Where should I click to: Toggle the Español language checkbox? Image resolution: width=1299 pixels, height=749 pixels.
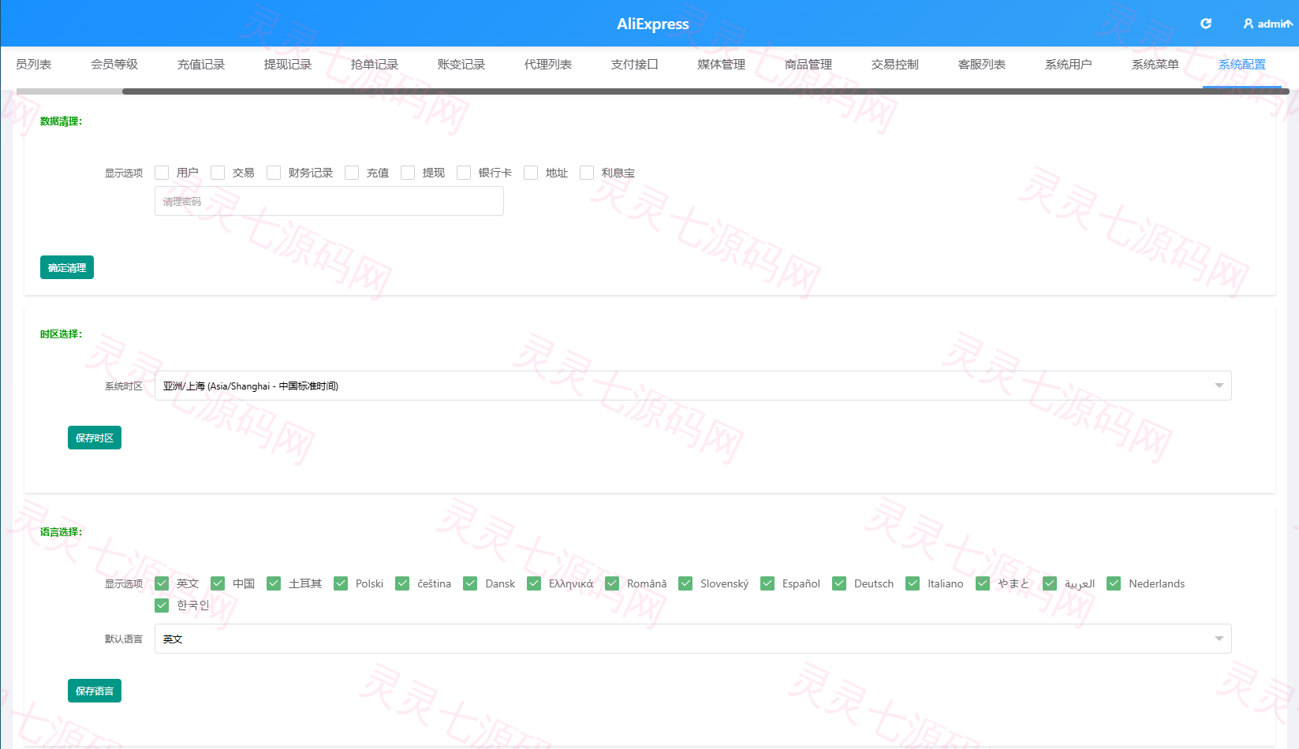tap(767, 583)
